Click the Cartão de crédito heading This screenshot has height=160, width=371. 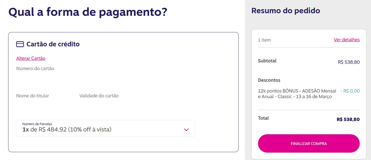tap(53, 44)
